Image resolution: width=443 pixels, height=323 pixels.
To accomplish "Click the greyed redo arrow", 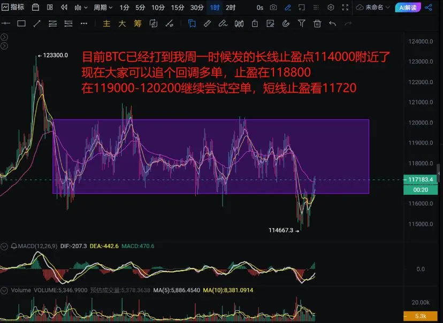I will click(x=348, y=24).
